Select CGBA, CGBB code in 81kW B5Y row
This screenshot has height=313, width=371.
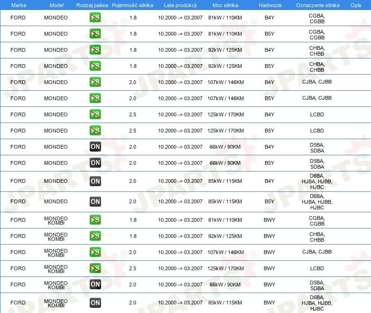pos(317,35)
